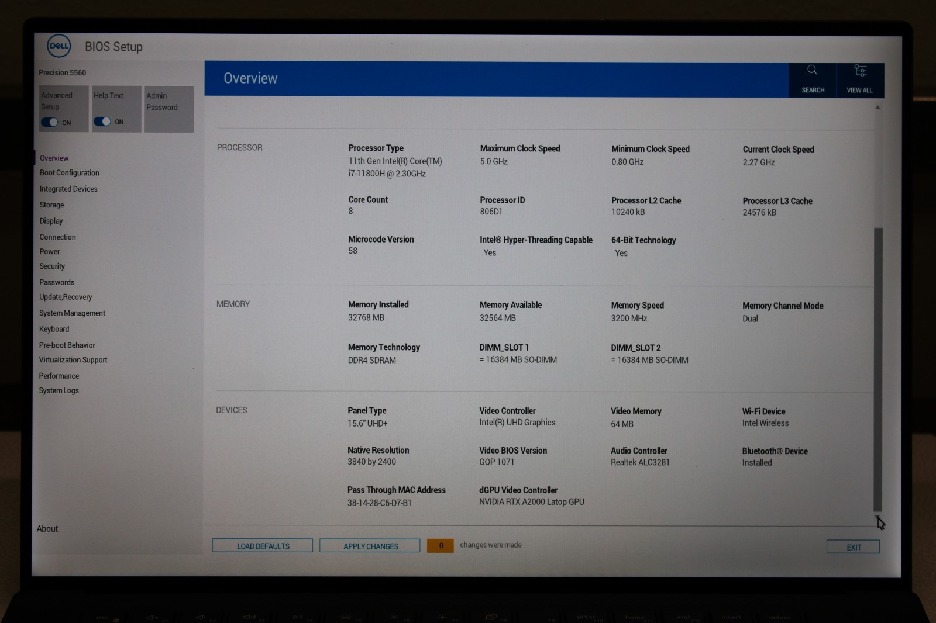The width and height of the screenshot is (936, 623).
Task: Click the Memory Installed '32768 MB' value
Action: [x=366, y=317]
